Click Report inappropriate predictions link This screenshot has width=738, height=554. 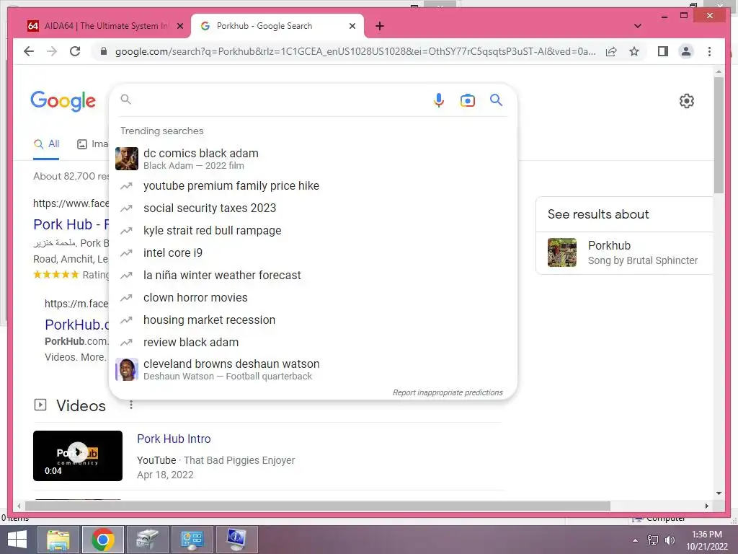(448, 392)
